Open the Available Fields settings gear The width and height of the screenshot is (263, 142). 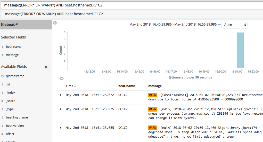(46, 67)
